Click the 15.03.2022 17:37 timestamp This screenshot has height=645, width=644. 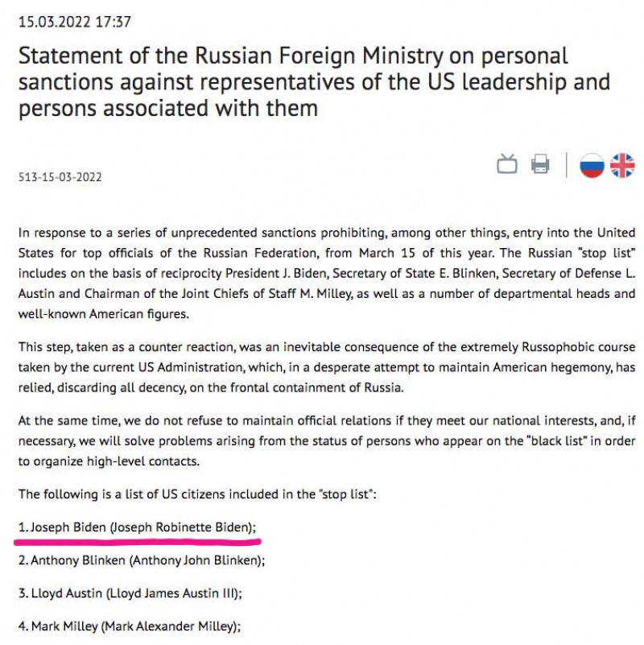click(x=74, y=22)
